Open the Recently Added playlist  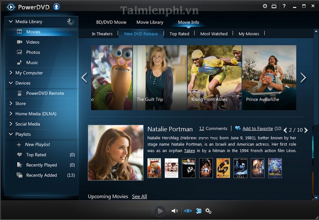pyautogui.click(x=41, y=175)
